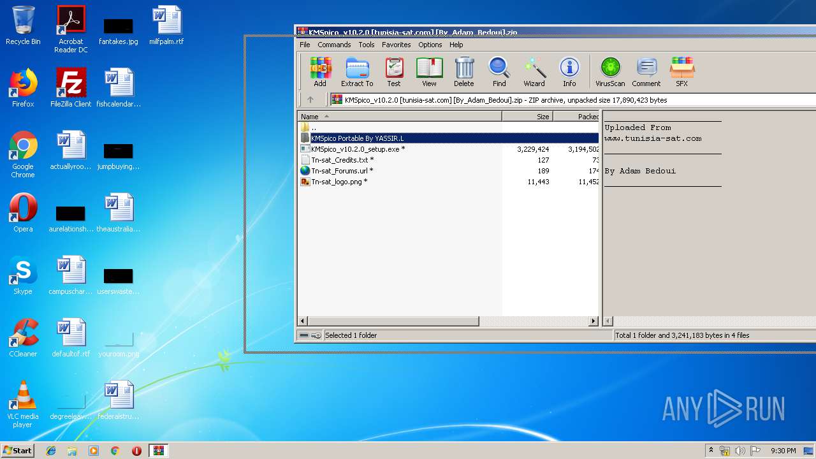
Task: Open the File menu
Action: click(x=305, y=45)
